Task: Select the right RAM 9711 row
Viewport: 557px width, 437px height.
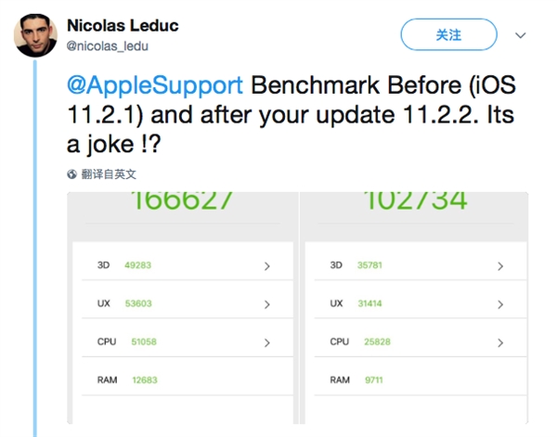Action: pos(421,379)
